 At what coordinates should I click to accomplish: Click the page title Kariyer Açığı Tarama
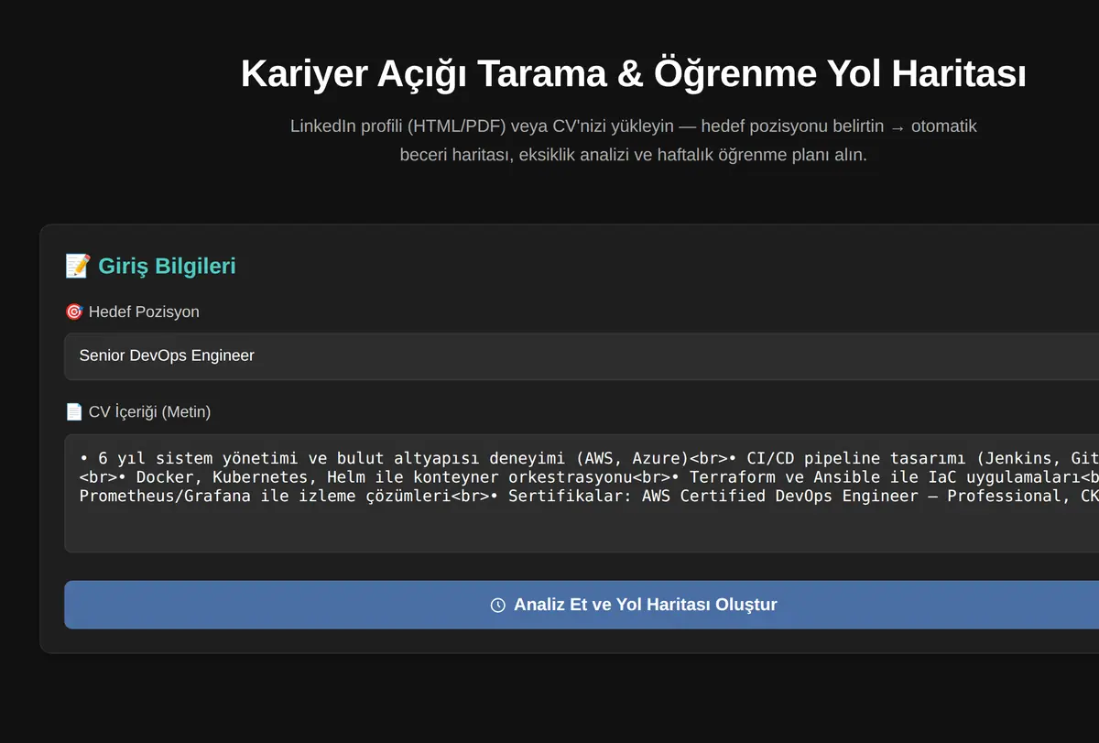633,73
